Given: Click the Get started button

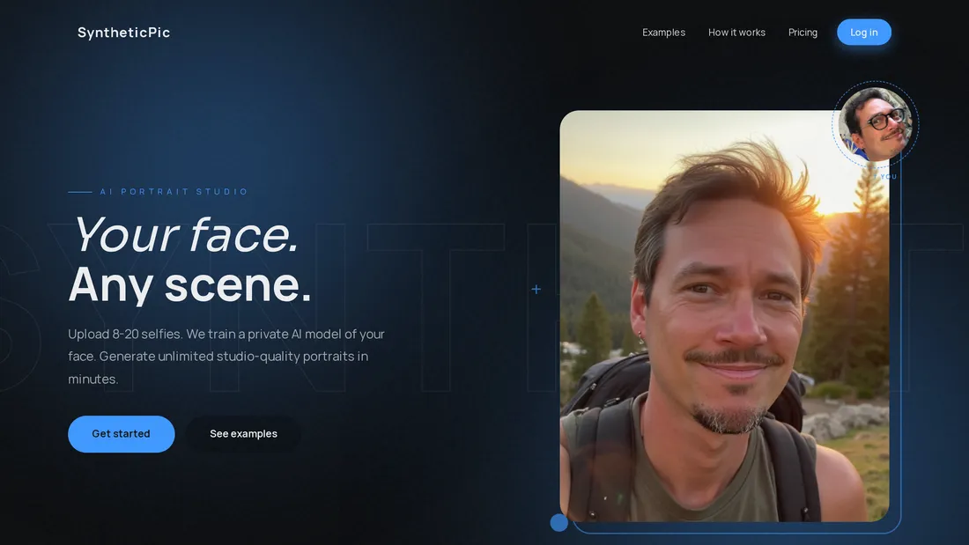Looking at the screenshot, I should pyautogui.click(x=122, y=434).
